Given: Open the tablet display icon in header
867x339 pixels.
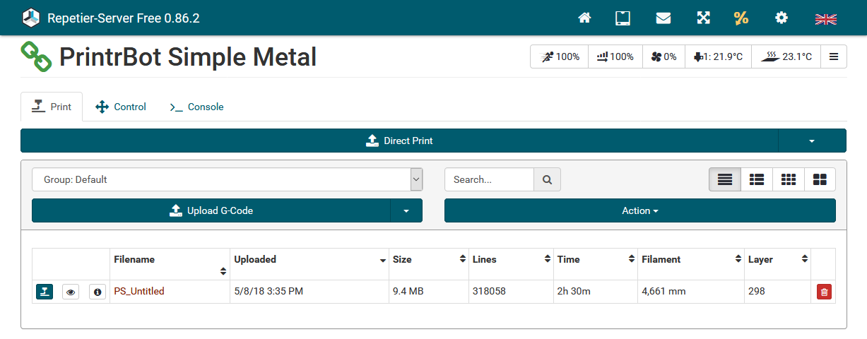Looking at the screenshot, I should click(x=623, y=18).
